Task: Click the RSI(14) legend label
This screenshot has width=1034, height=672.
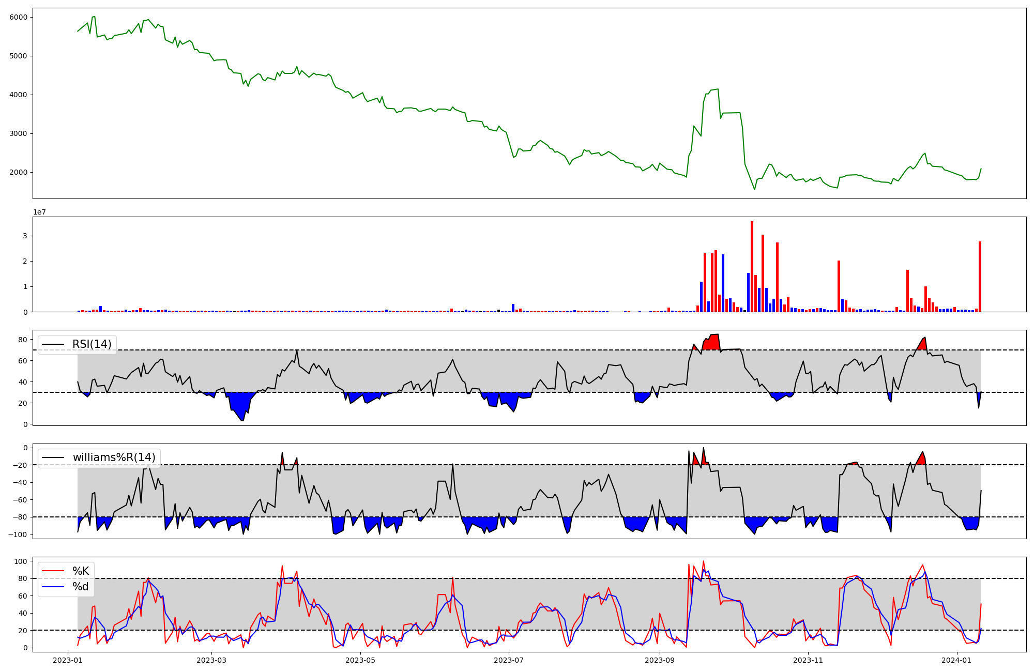Action: (x=92, y=344)
